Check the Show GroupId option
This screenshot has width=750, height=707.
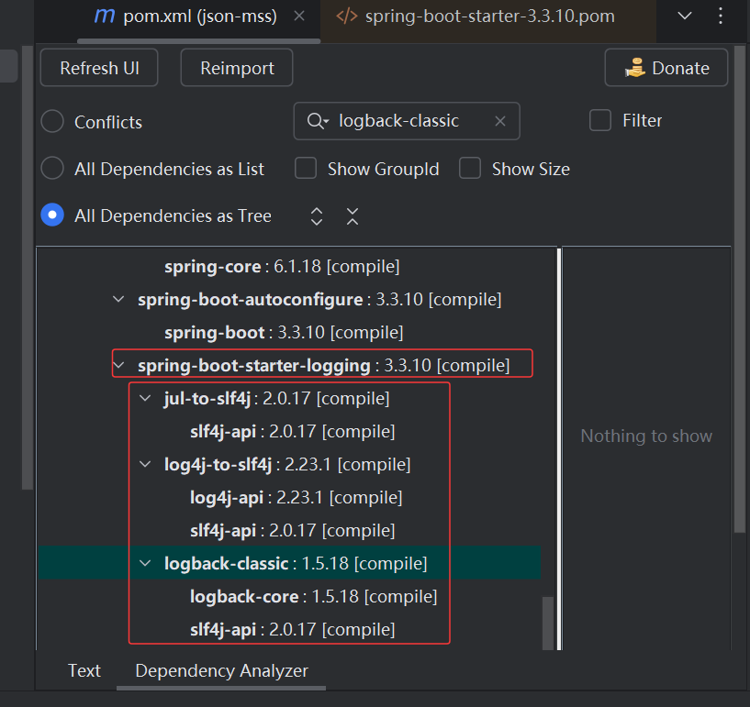pyautogui.click(x=306, y=169)
